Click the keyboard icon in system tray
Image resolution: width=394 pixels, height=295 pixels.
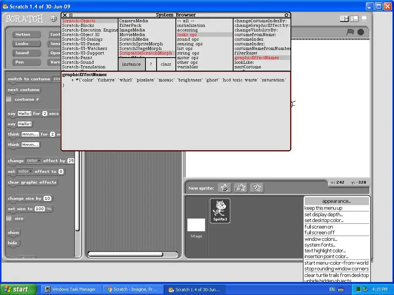[x=341, y=290]
